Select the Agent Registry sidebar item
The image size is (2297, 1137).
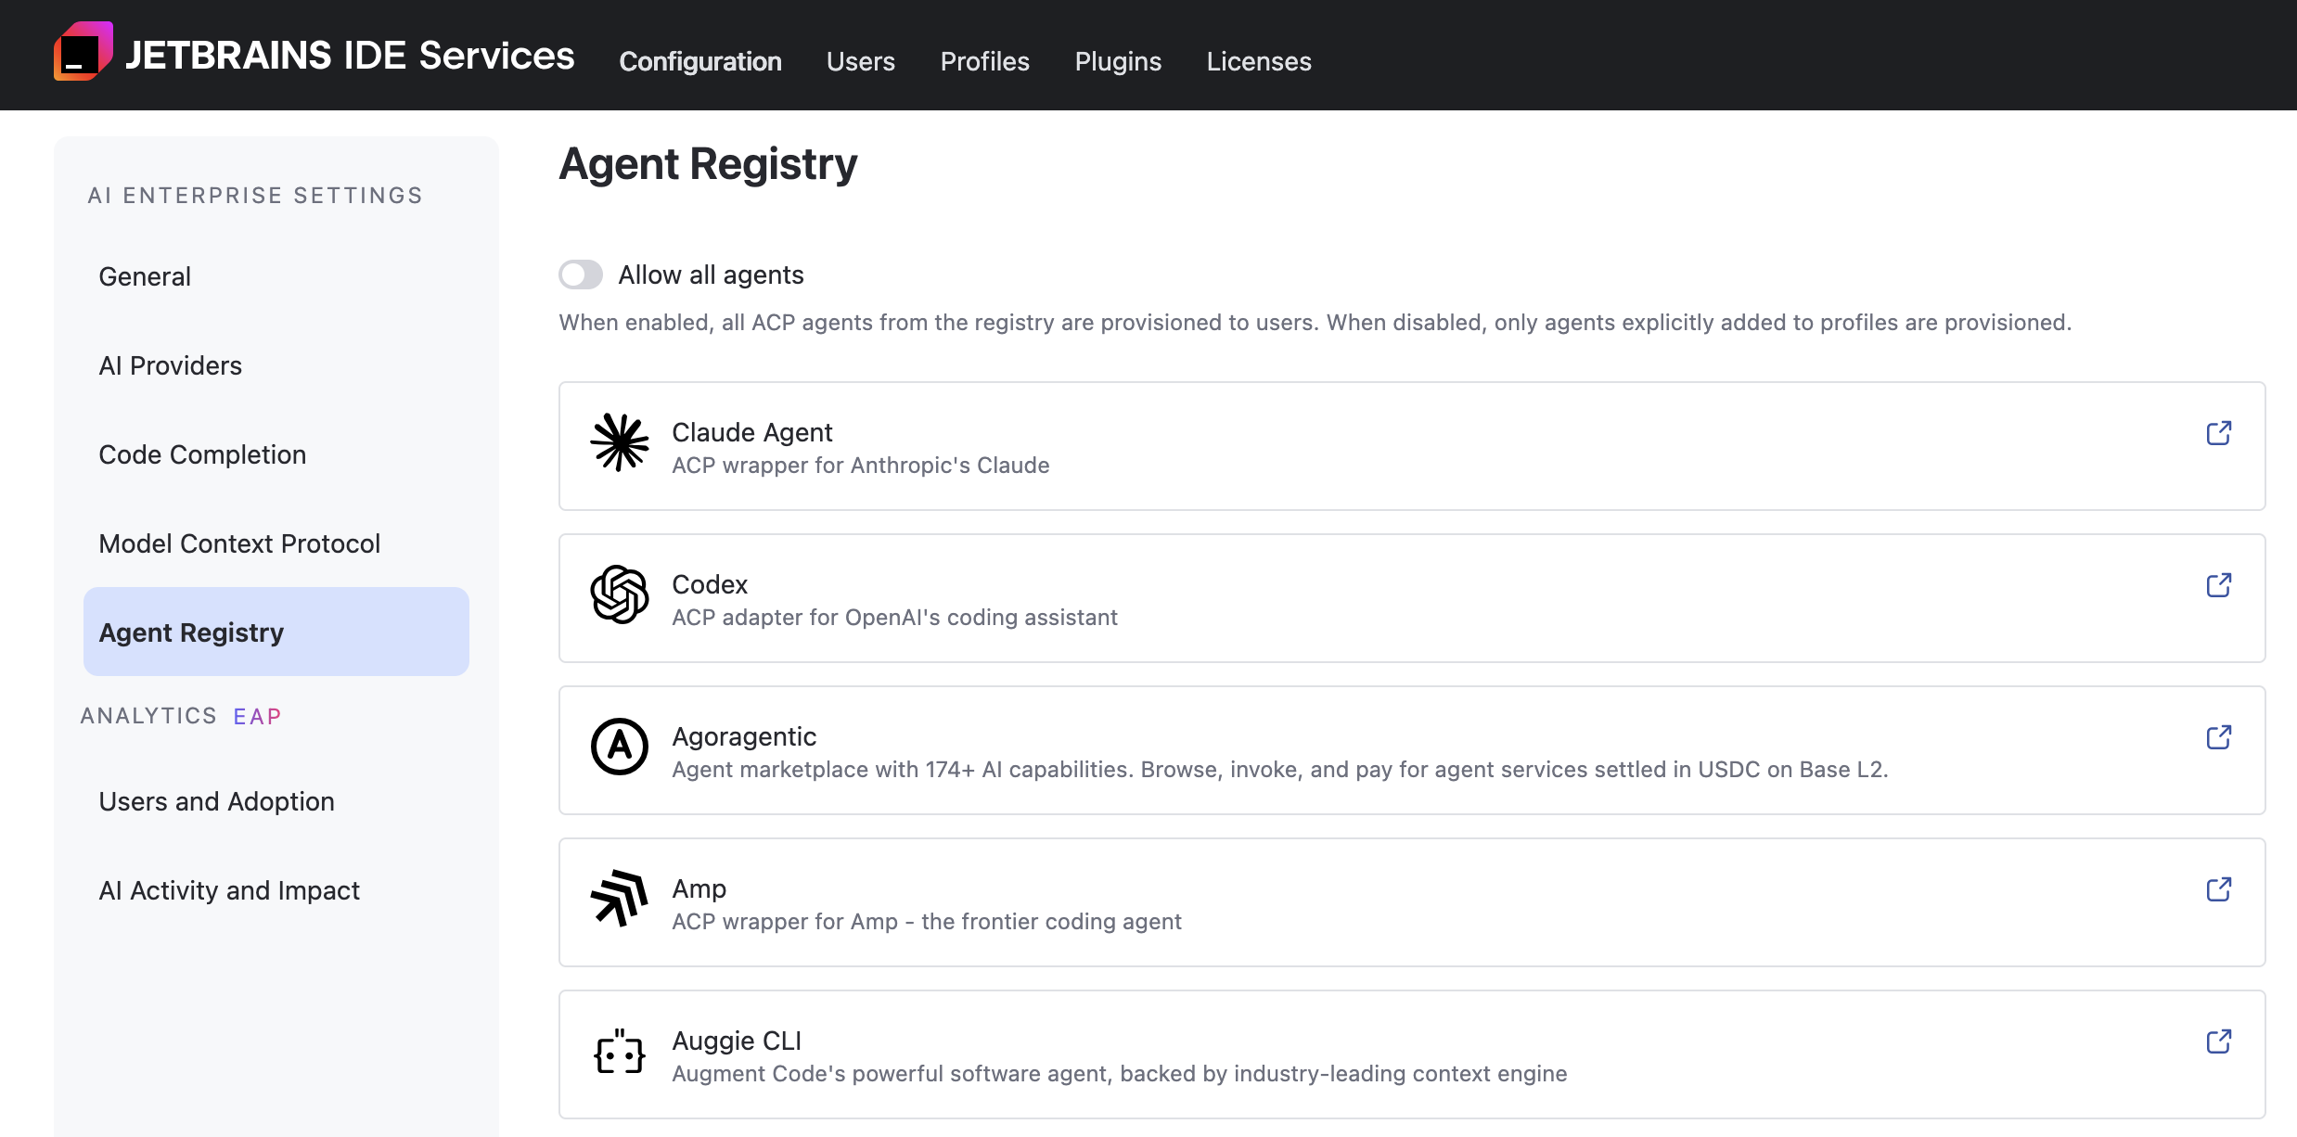click(x=276, y=632)
